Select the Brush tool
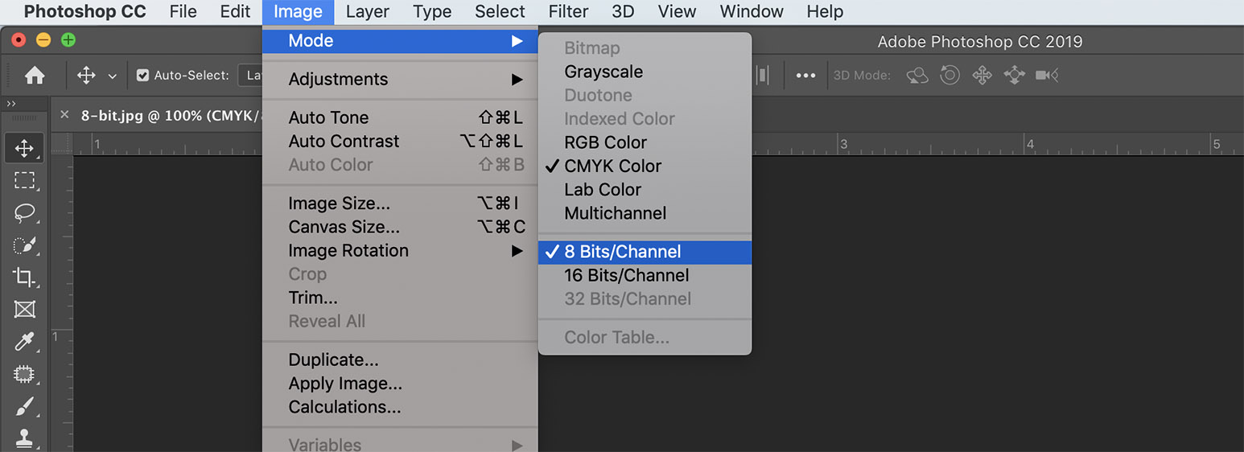The height and width of the screenshot is (452, 1244). pos(24,406)
